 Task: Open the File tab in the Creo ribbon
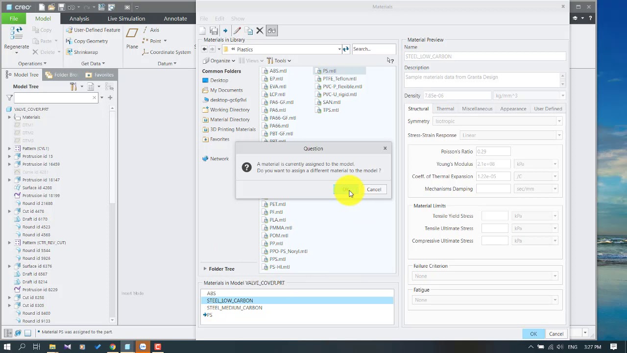point(14,19)
